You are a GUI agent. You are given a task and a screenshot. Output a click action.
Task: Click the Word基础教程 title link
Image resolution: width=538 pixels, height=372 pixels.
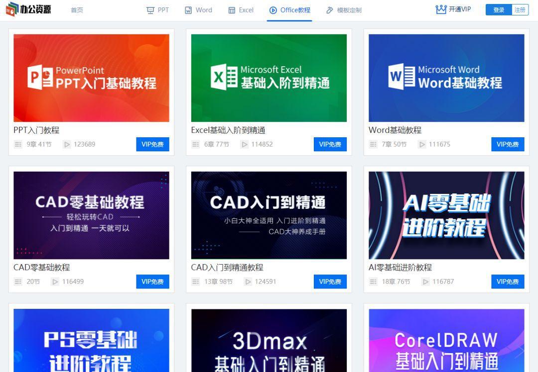395,130
